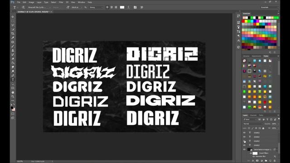Select the Pen tool
Viewport: 290px width, 163px height.
pyautogui.click(x=13, y=76)
